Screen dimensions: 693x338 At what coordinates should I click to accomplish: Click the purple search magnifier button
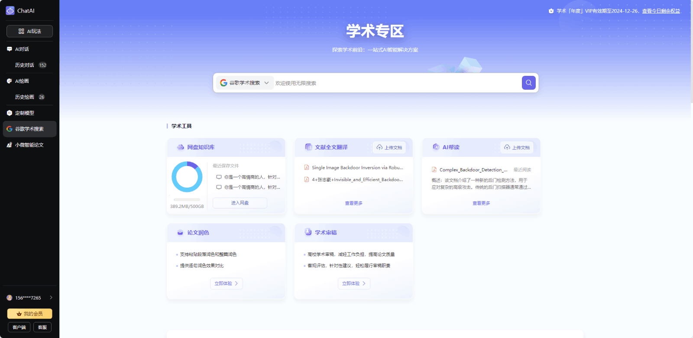(529, 83)
